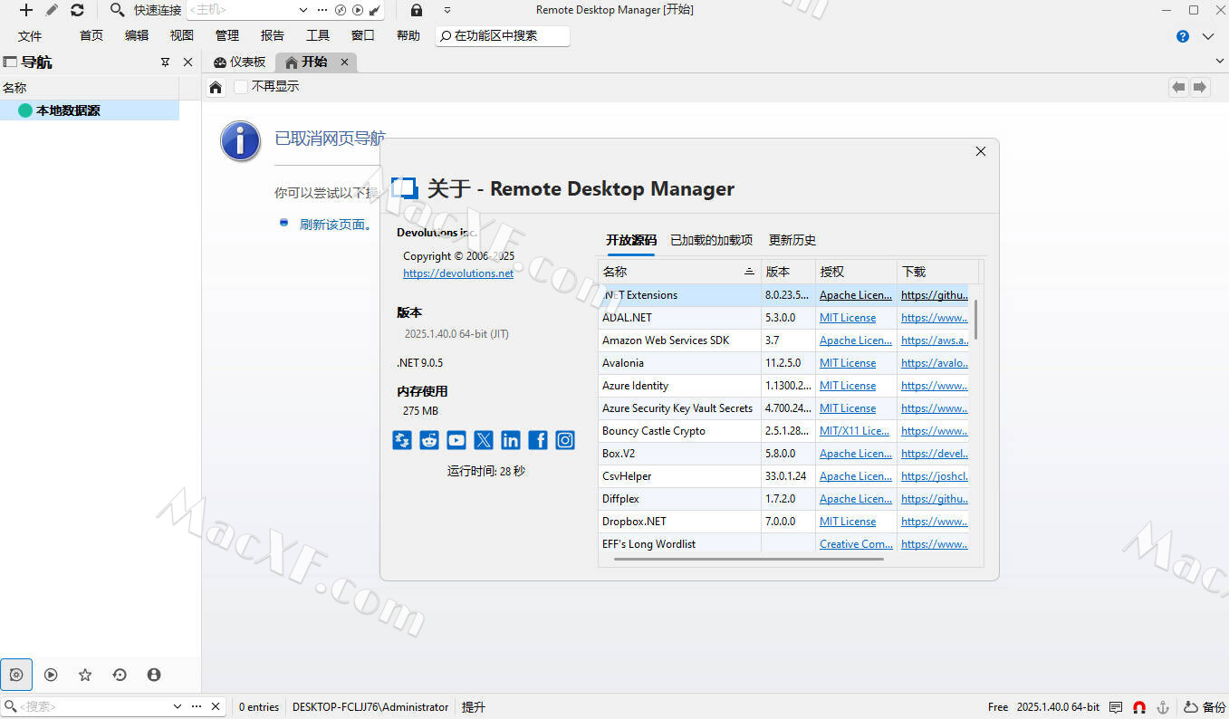Click the quick connect play button icon
The image size is (1229, 719).
point(358,10)
